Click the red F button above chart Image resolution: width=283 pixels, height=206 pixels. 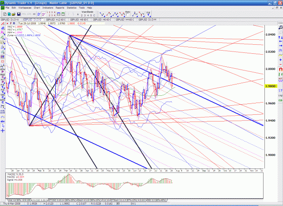point(11,23)
